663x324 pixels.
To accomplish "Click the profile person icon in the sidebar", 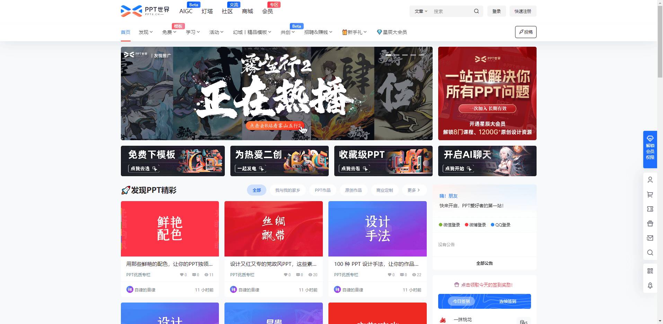I will tap(650, 180).
